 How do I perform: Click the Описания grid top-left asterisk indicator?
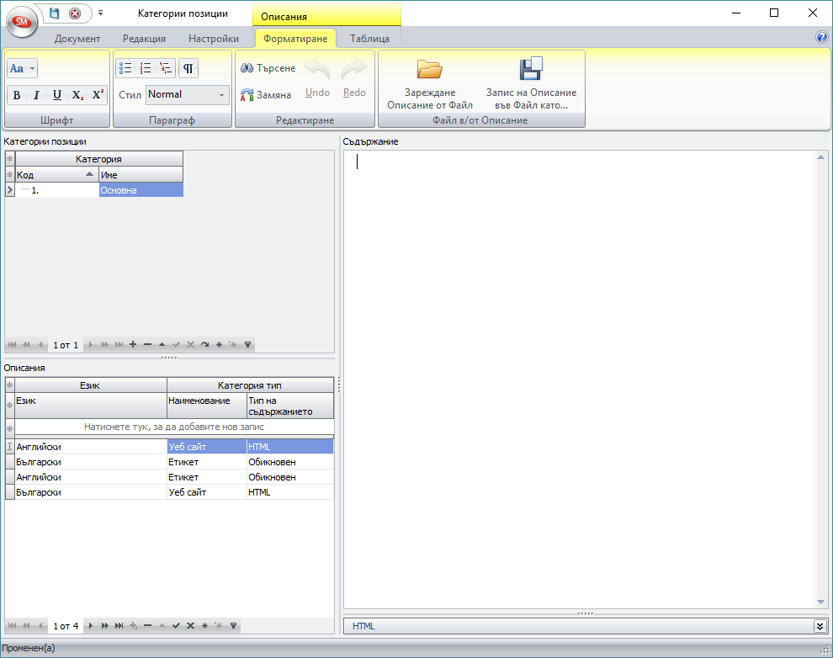[x=9, y=385]
